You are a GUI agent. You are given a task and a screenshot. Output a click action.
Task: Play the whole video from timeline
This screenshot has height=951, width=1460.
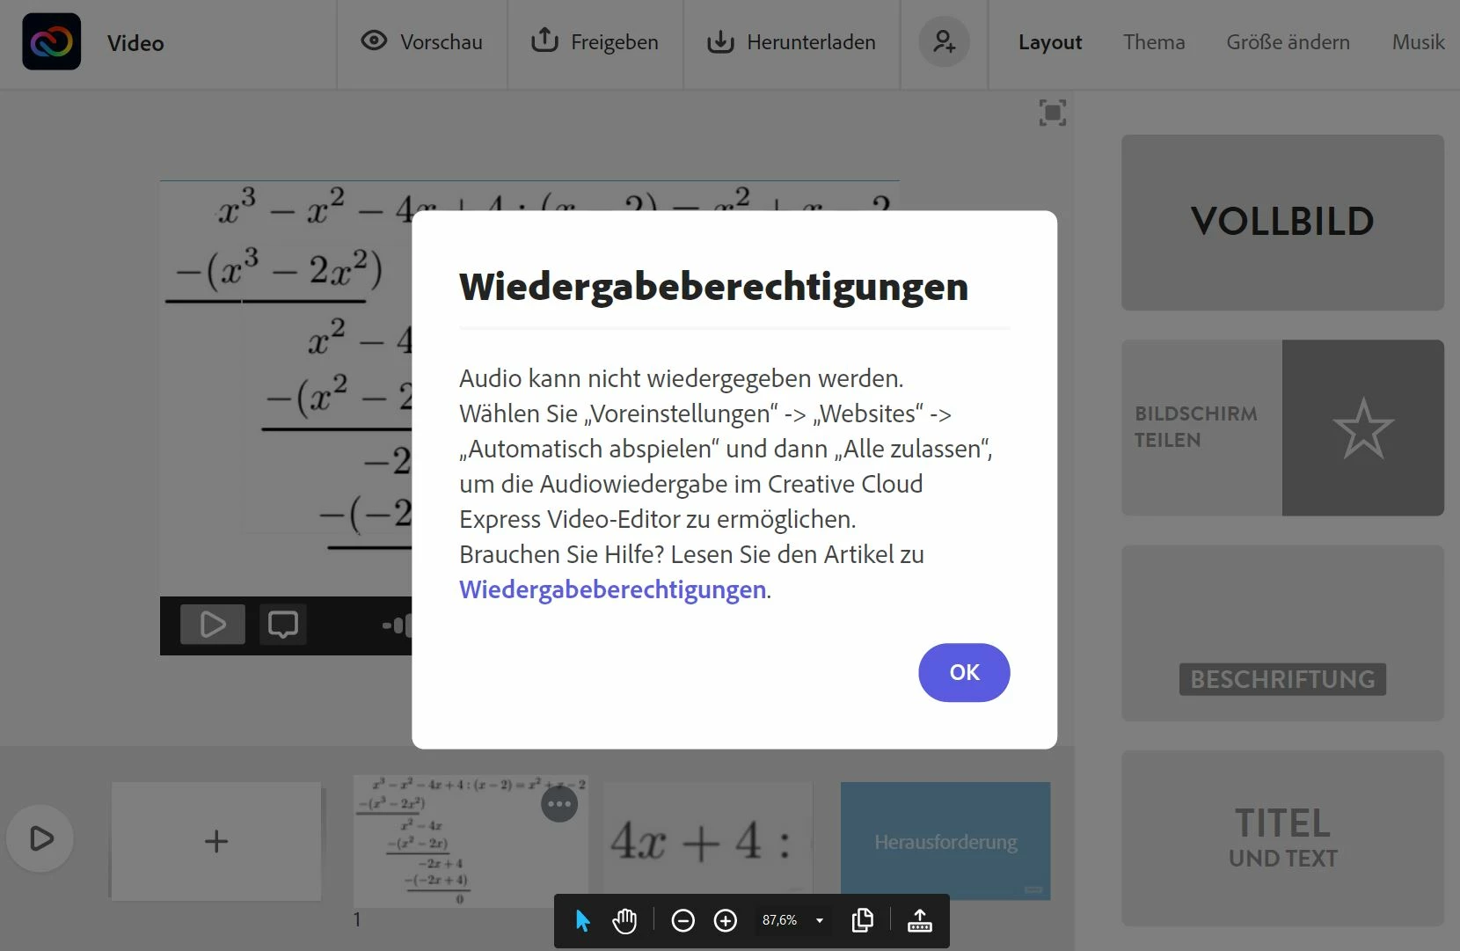40,838
